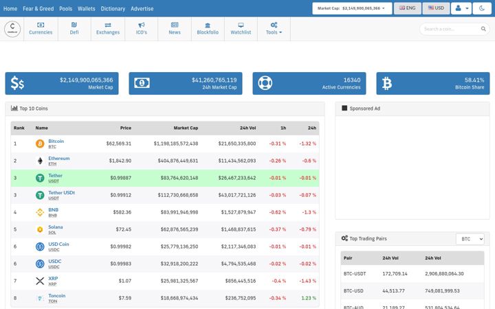Open Wallets menu item
This screenshot has width=495, height=309.
(86, 9)
